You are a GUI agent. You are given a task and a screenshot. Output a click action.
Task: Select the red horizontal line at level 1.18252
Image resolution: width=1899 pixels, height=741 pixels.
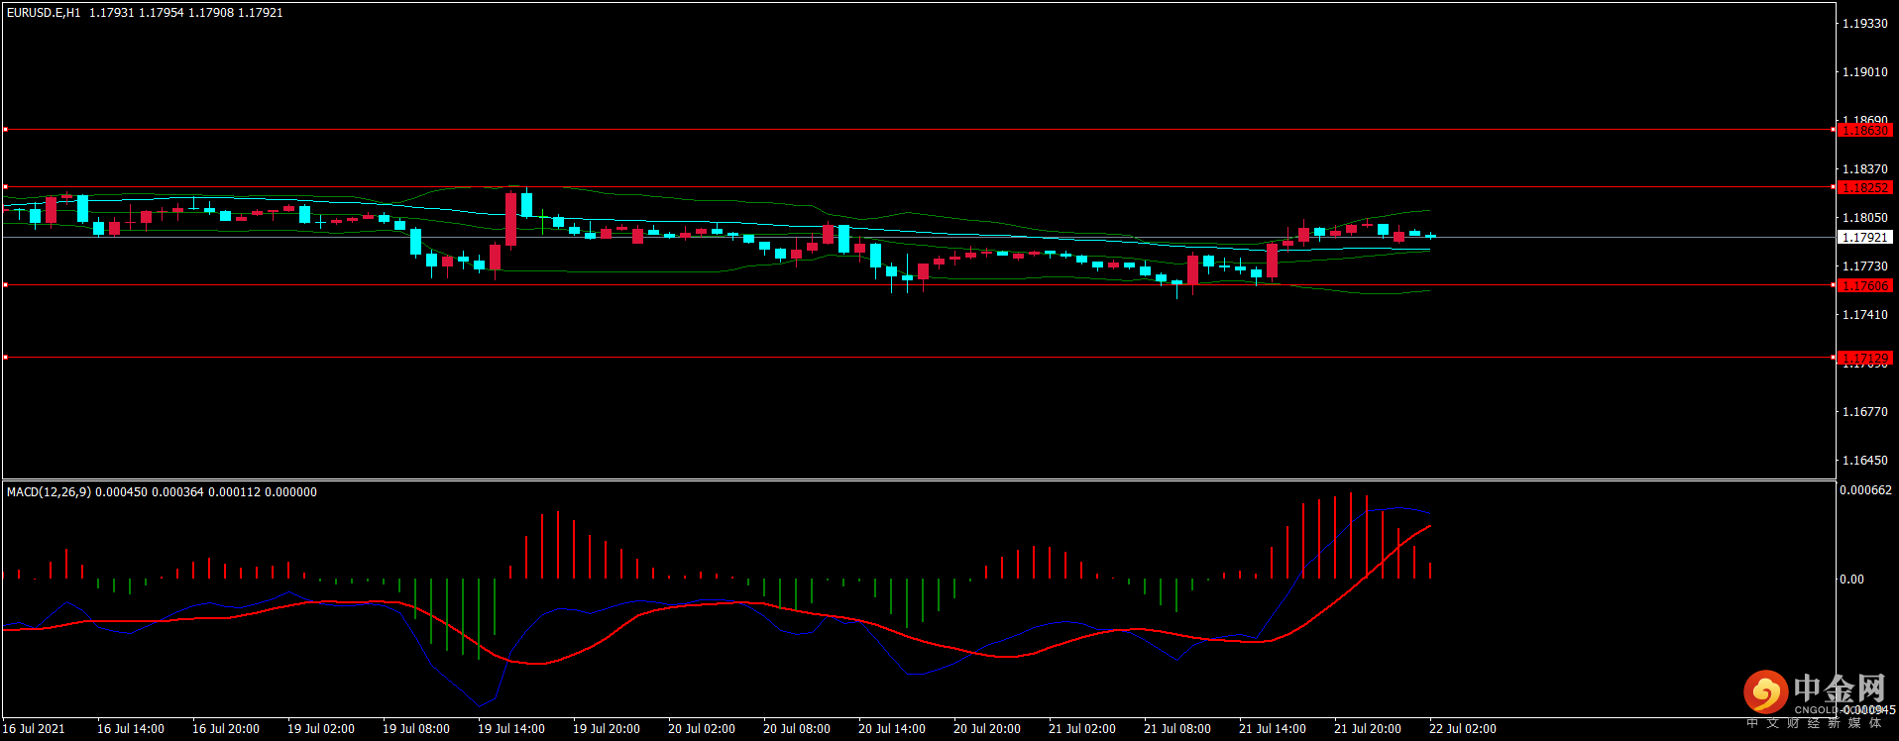(919, 186)
